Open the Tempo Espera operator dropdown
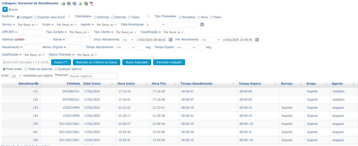This screenshot has width=358, height=146. (186, 47)
